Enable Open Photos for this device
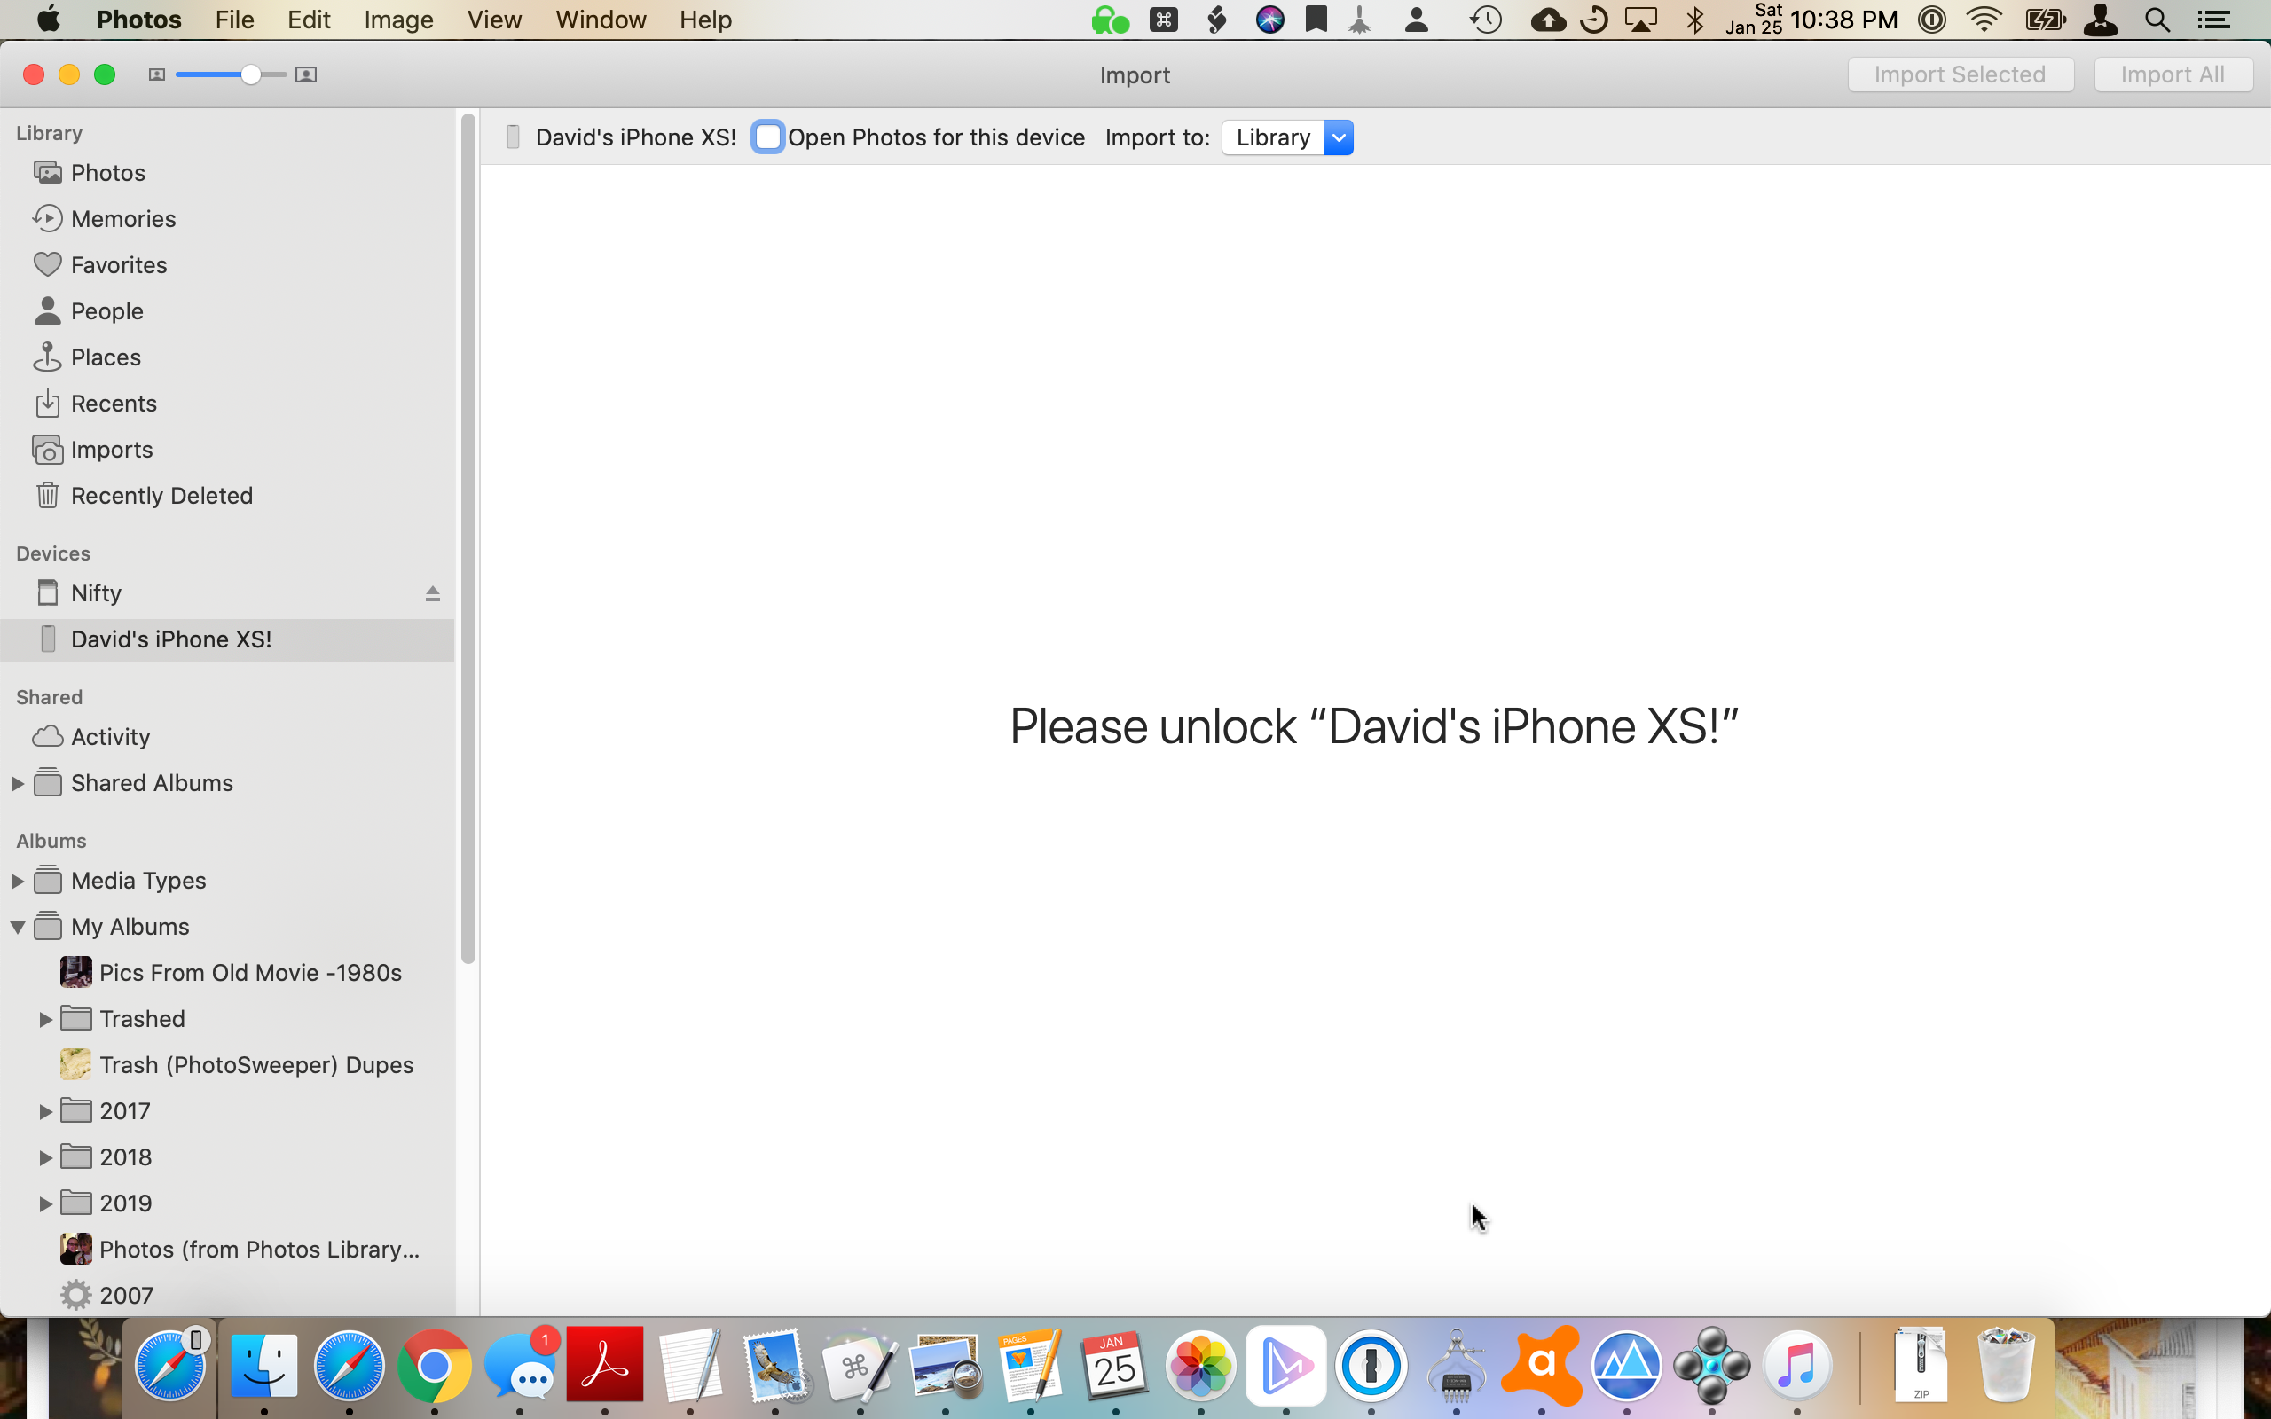This screenshot has width=2271, height=1419. [x=767, y=138]
